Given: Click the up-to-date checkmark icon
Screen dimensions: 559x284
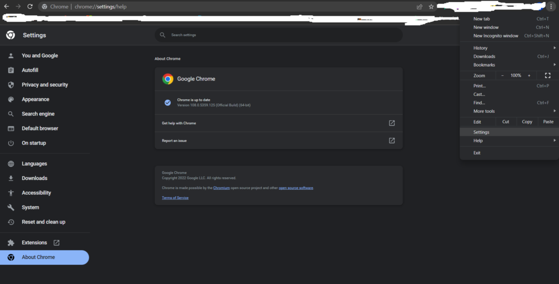Looking at the screenshot, I should coord(168,102).
